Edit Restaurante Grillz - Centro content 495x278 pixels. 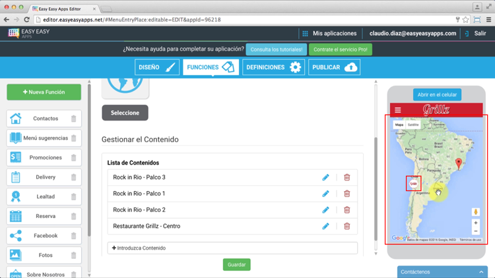(325, 226)
